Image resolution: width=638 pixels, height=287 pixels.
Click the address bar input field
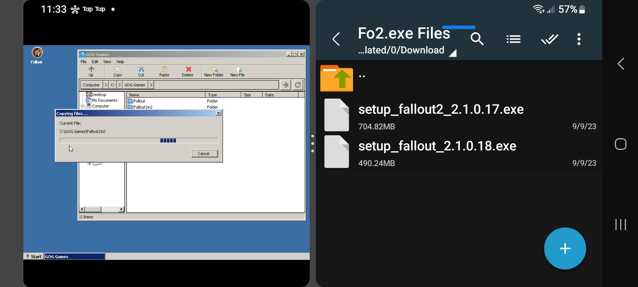coord(216,85)
